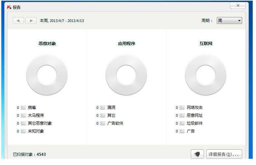This screenshot has height=165, width=256.
Task: Click the bell notification icon button
Action: coord(197,154)
